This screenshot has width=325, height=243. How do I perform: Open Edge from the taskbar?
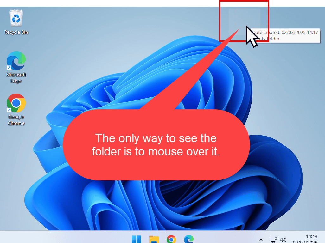coord(189,239)
